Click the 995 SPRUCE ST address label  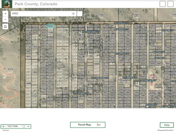[x=121, y=23]
